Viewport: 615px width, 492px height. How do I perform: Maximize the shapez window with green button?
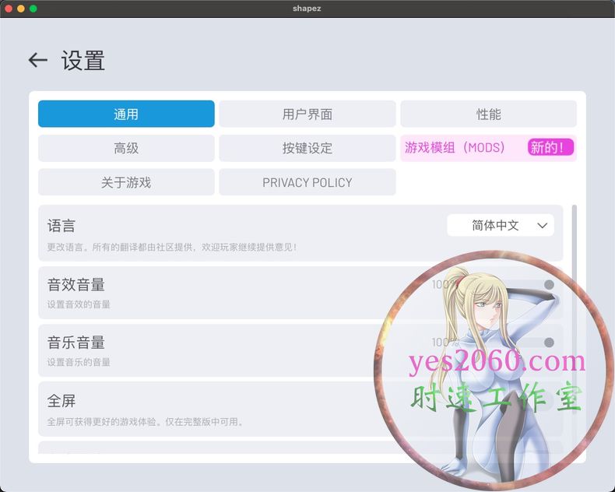(33, 9)
